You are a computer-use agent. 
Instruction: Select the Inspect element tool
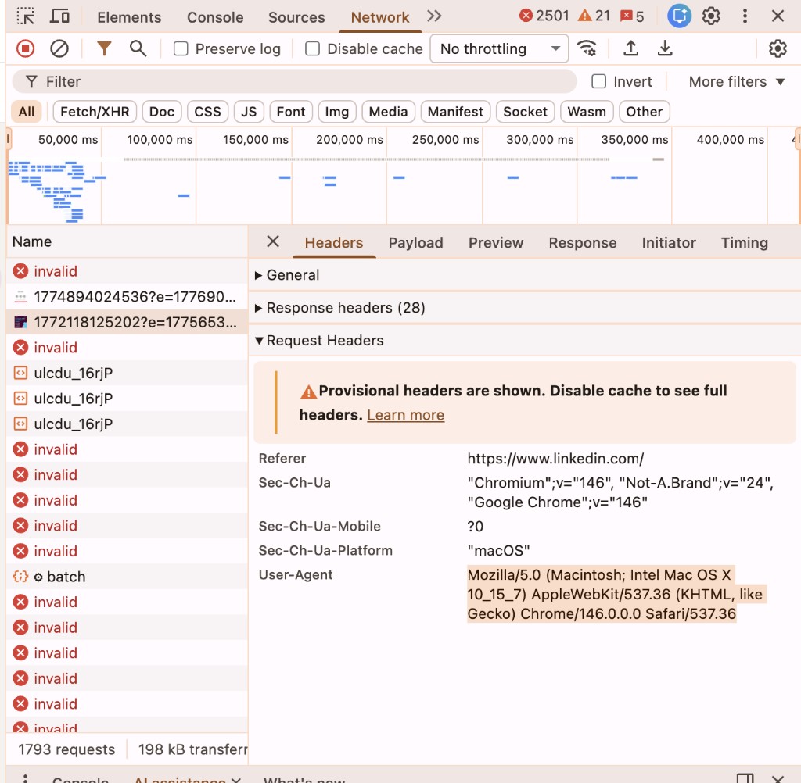(24, 16)
